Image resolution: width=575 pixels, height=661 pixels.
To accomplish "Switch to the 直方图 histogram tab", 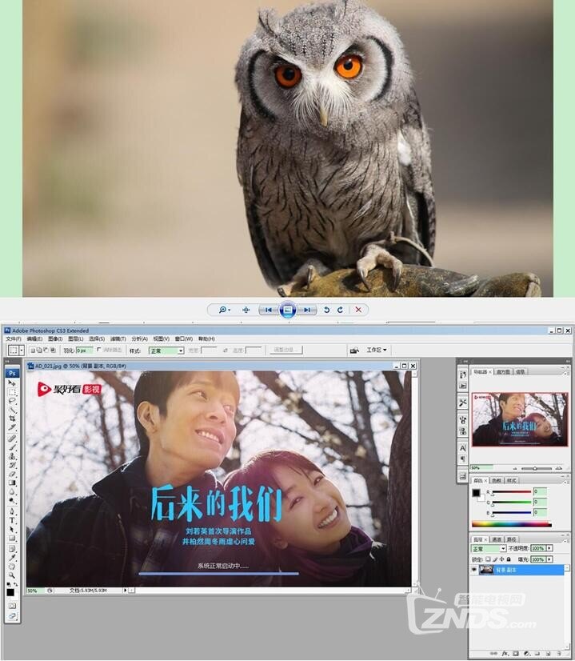I will (503, 372).
